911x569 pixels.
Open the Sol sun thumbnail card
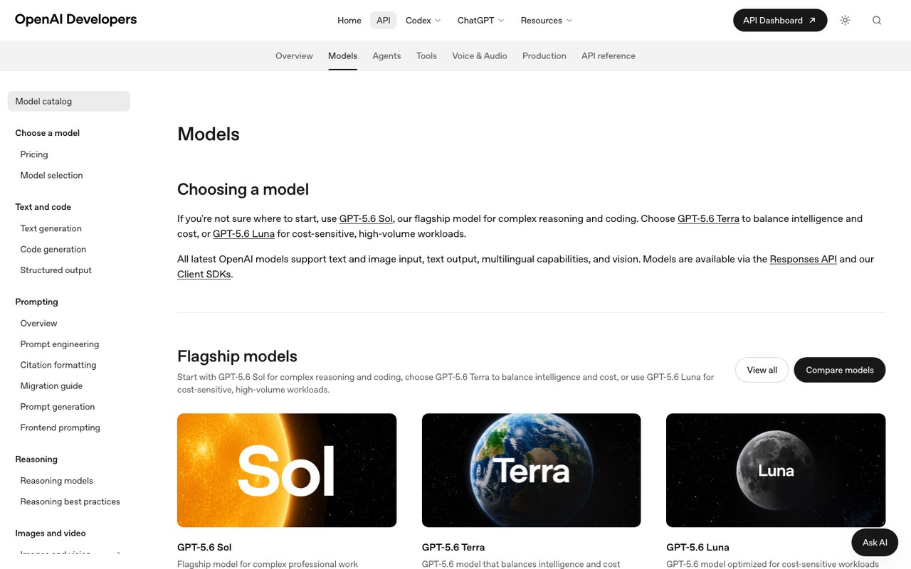pos(287,470)
